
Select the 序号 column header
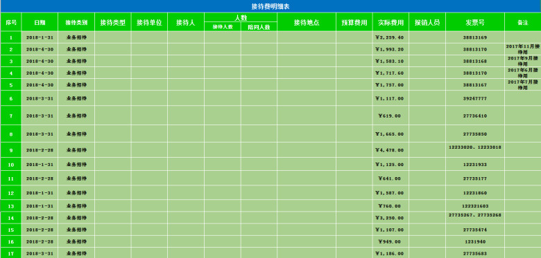tap(11, 22)
